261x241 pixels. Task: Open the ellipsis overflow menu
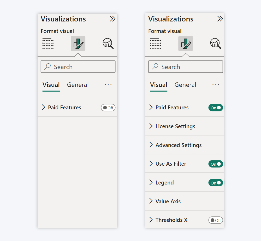coord(108,85)
